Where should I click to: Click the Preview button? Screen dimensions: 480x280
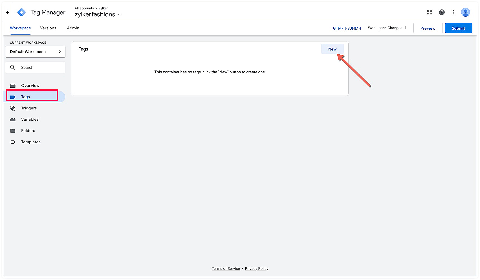click(x=428, y=28)
